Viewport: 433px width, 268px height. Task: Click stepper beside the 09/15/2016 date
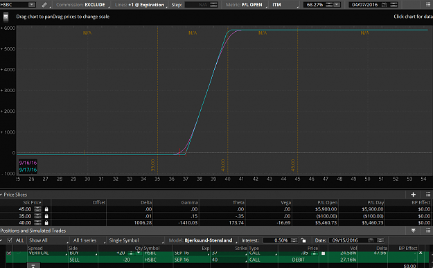[380, 240]
